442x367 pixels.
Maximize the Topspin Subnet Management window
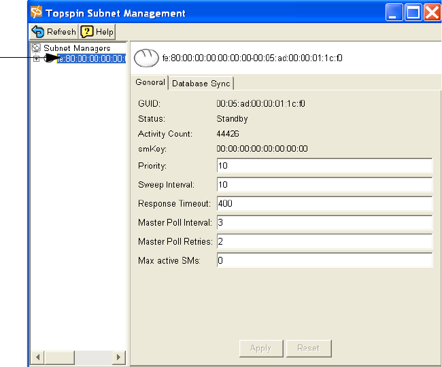[x=413, y=13]
